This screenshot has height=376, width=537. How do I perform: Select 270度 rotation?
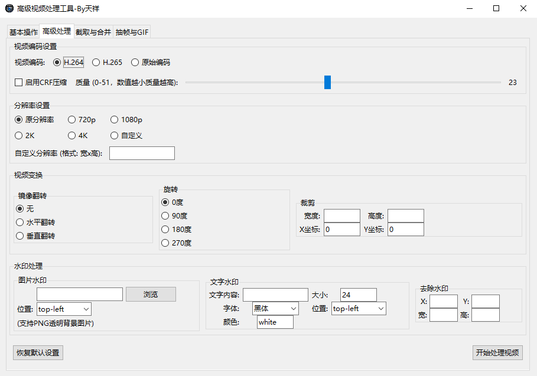[x=177, y=243]
